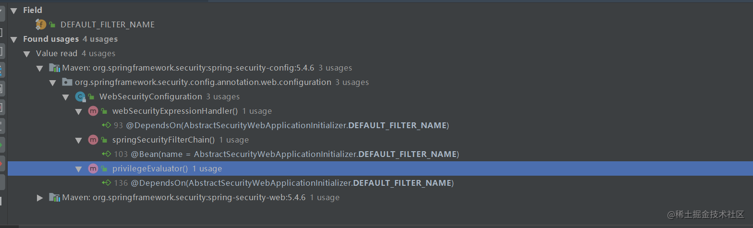Click the privilegeEvaluator() method icon
This screenshot has height=228, width=753.
coord(93,168)
